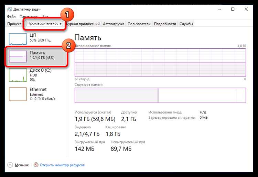Image resolution: width=258 pixels, height=177 pixels.
Task: Click the 60 секунд label
Action: coord(82,79)
